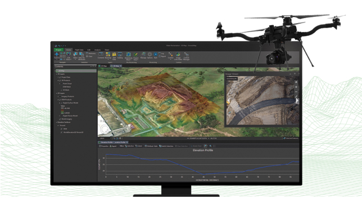Enable the DSM Mesh layer checkbox
The image size is (362, 204).
point(62,87)
